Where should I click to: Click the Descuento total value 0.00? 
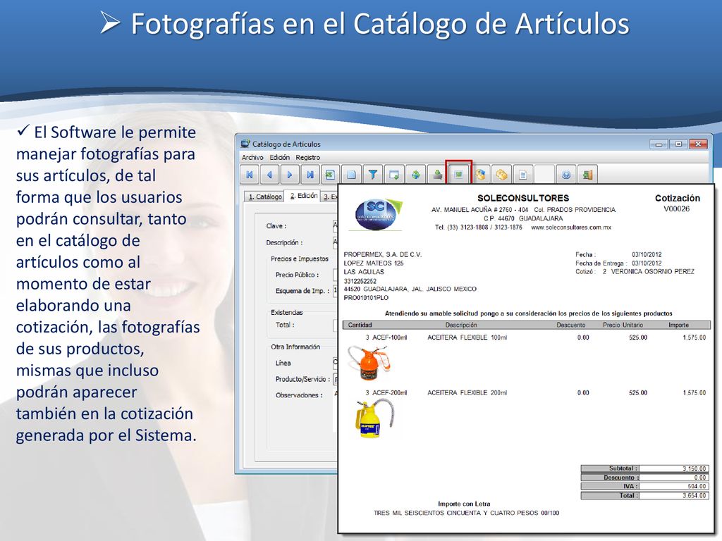(x=700, y=478)
